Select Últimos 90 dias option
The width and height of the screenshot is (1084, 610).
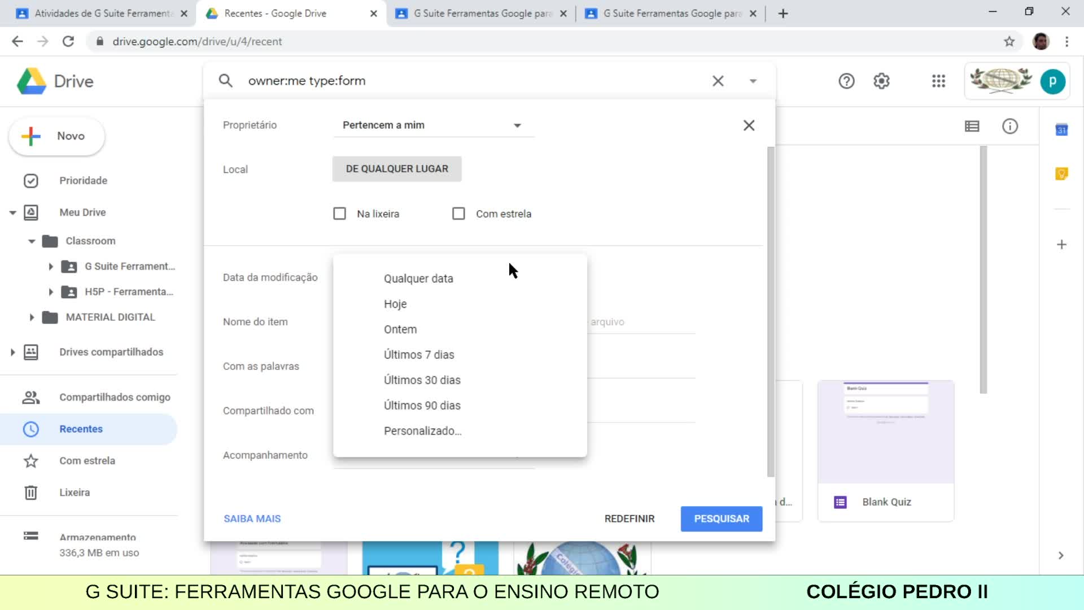[x=460, y=406]
